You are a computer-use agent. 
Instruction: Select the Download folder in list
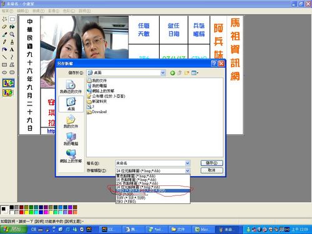point(97,112)
